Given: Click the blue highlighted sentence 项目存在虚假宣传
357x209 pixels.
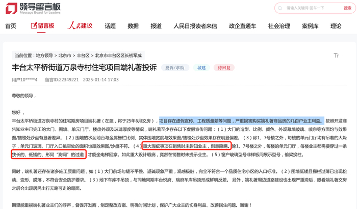Looking at the screenshot, I should [242, 121].
